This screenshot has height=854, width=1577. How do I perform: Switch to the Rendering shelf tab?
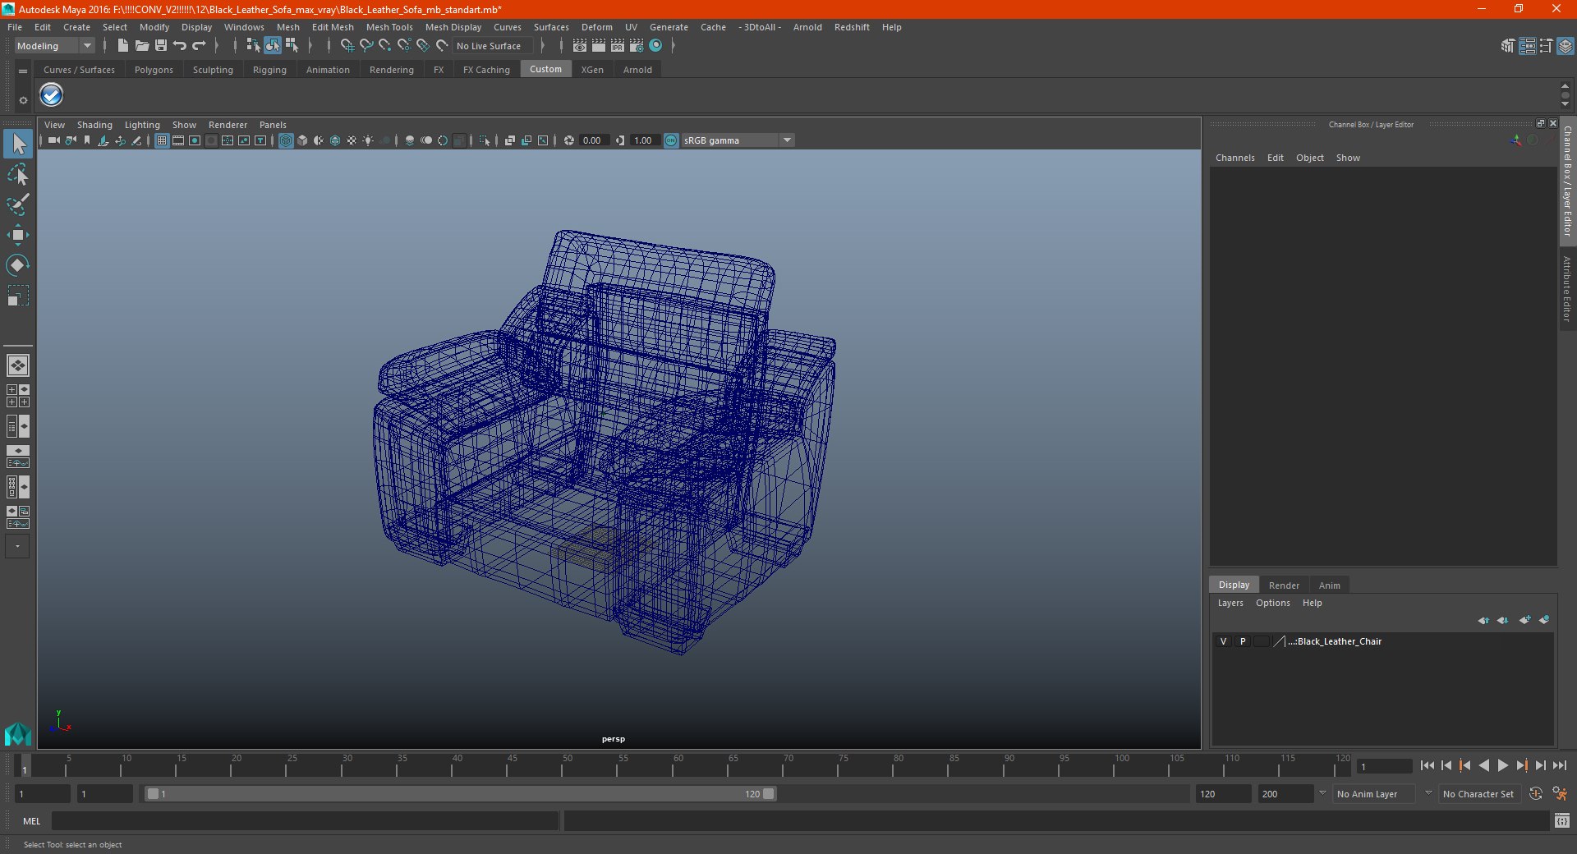[392, 70]
